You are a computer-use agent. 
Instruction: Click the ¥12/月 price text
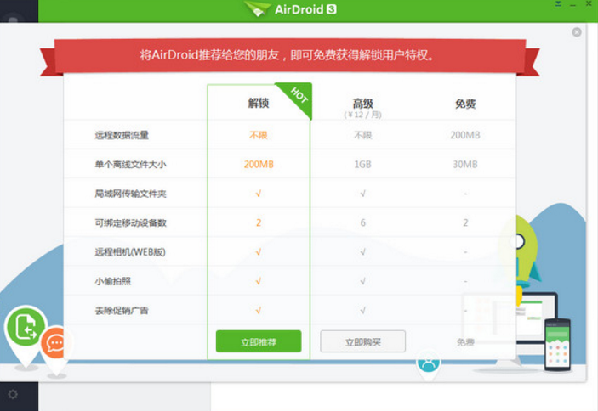362,115
